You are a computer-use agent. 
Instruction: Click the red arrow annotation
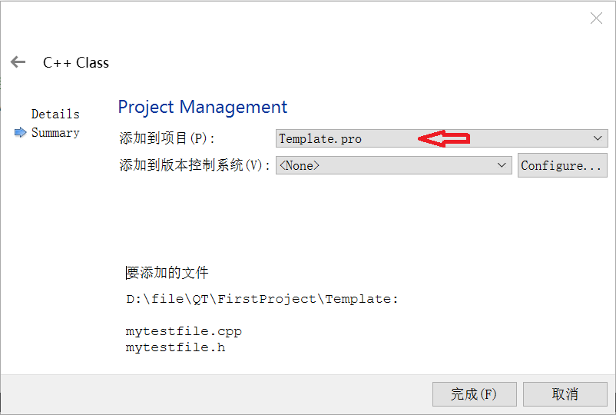pyautogui.click(x=443, y=138)
